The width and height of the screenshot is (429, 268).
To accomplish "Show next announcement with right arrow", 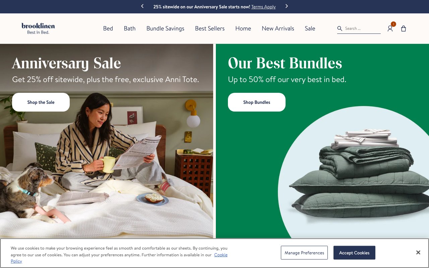I will (x=287, y=6).
